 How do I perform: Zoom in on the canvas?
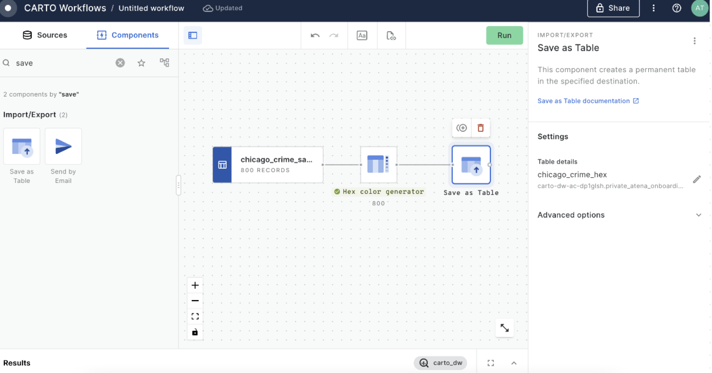coord(195,285)
